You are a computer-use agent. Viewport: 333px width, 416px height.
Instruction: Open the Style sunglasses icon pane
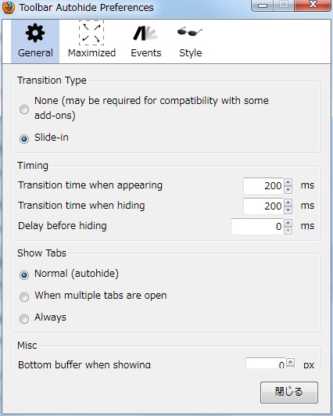(190, 41)
